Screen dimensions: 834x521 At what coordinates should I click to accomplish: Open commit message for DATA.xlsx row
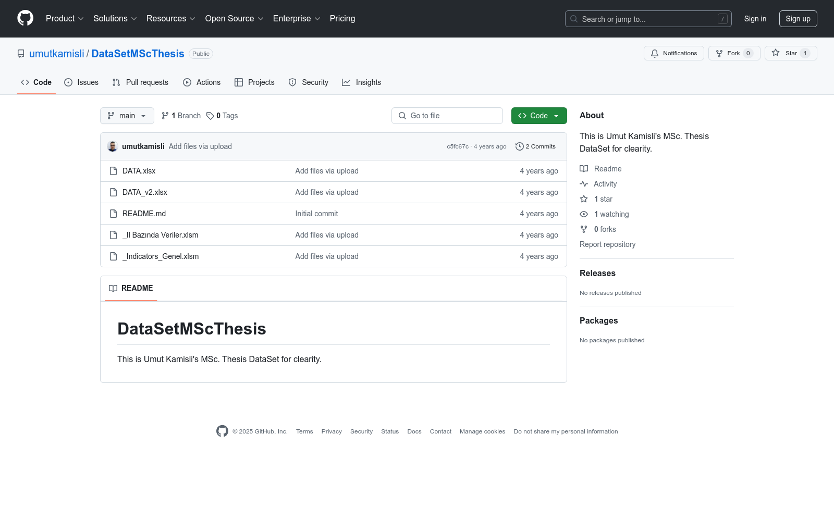327,171
